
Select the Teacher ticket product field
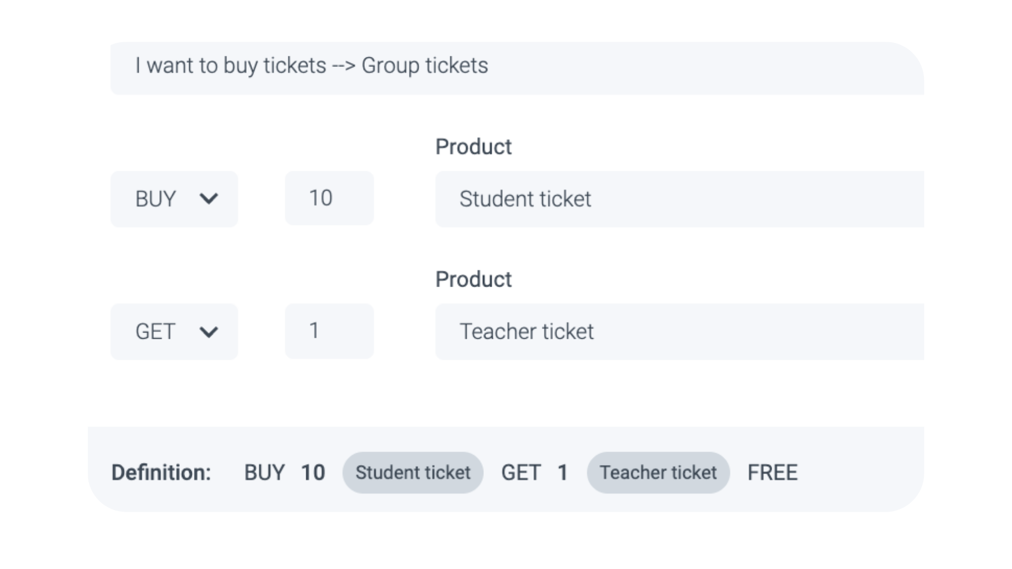(679, 332)
